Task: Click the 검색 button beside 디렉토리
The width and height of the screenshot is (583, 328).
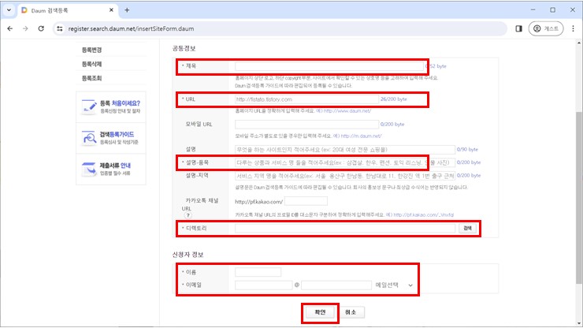Action: [467, 228]
